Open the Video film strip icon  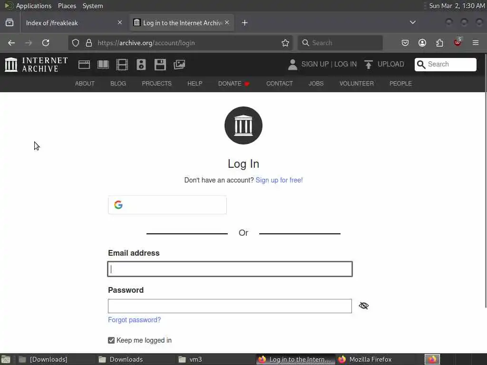[x=122, y=65]
